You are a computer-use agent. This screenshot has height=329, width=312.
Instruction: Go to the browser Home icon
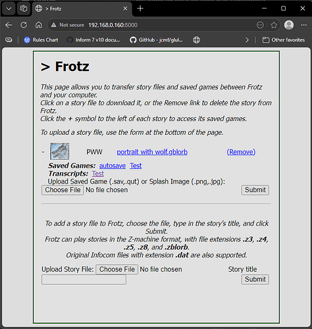[39, 25]
